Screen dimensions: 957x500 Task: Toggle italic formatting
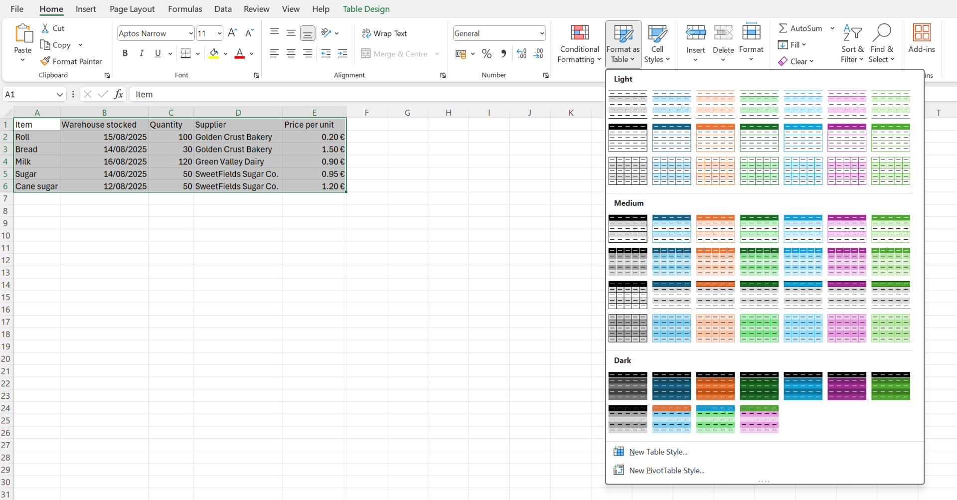(x=142, y=53)
